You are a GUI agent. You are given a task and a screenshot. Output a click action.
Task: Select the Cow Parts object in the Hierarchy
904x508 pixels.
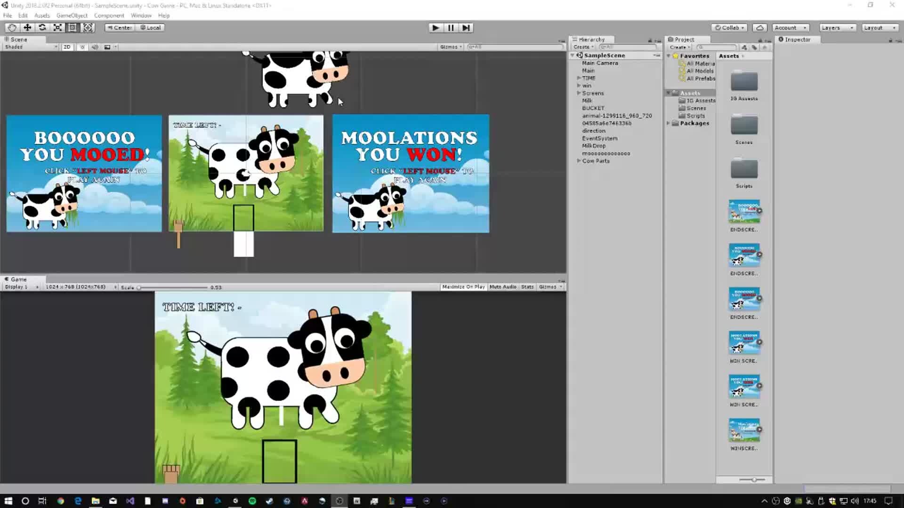[596, 160]
